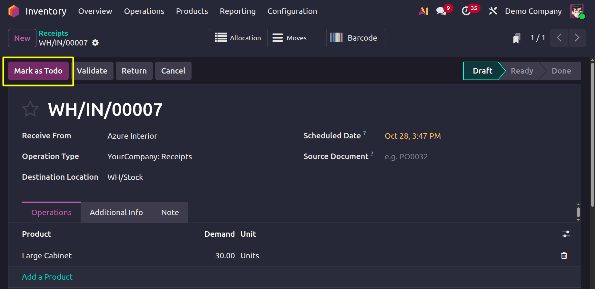Click the Demand column header

[x=220, y=234]
